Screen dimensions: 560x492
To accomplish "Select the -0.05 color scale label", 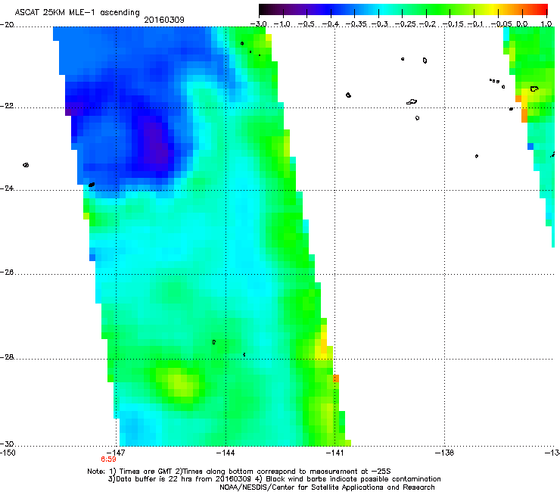I will [x=502, y=24].
